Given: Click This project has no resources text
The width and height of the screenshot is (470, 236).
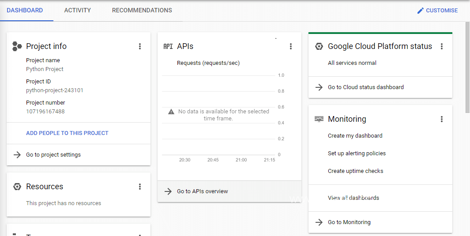Looking at the screenshot, I should tap(64, 203).
